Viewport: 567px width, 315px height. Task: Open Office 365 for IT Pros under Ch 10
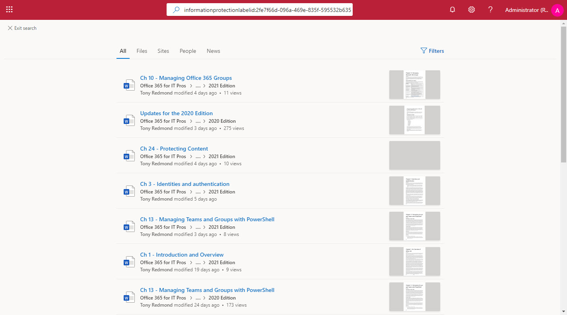pyautogui.click(x=163, y=86)
